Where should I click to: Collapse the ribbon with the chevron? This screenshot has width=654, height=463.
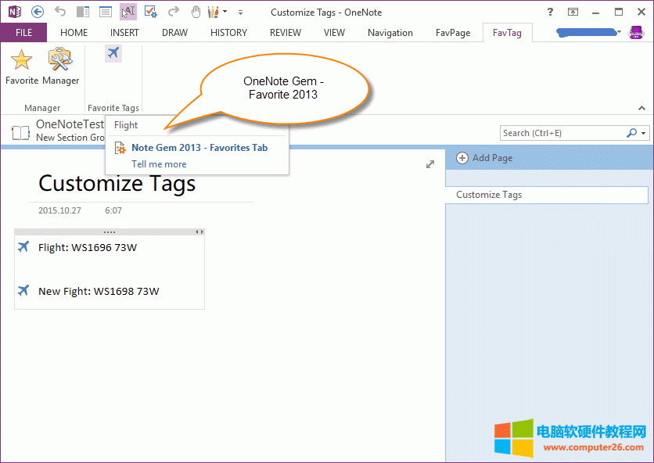(x=642, y=108)
